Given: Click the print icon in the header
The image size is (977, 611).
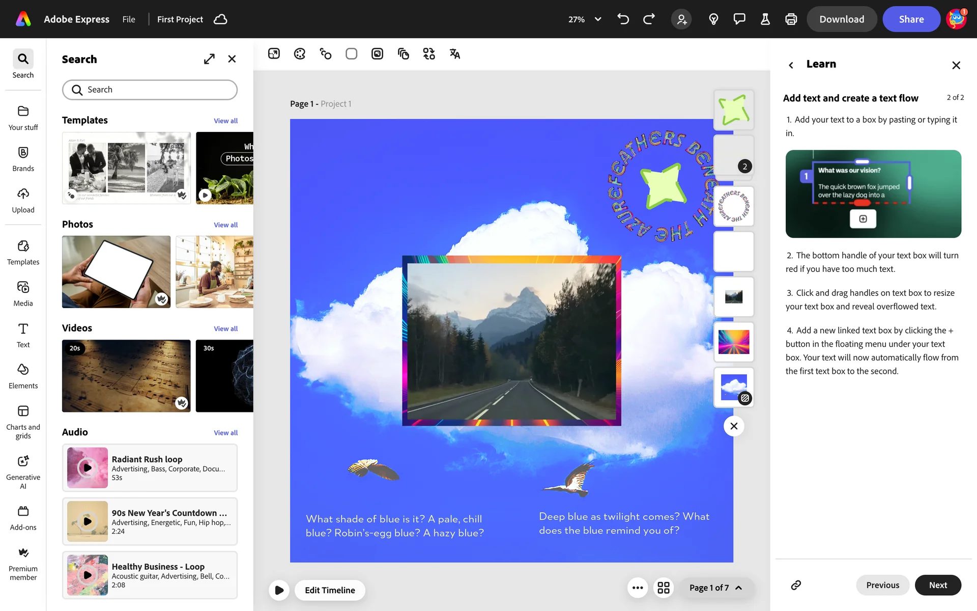Looking at the screenshot, I should click(x=791, y=19).
